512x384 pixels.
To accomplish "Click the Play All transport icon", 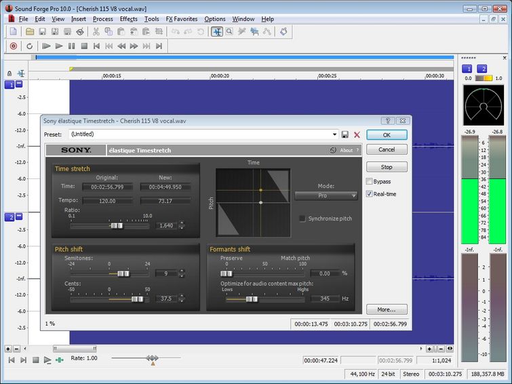I will 46,46.
